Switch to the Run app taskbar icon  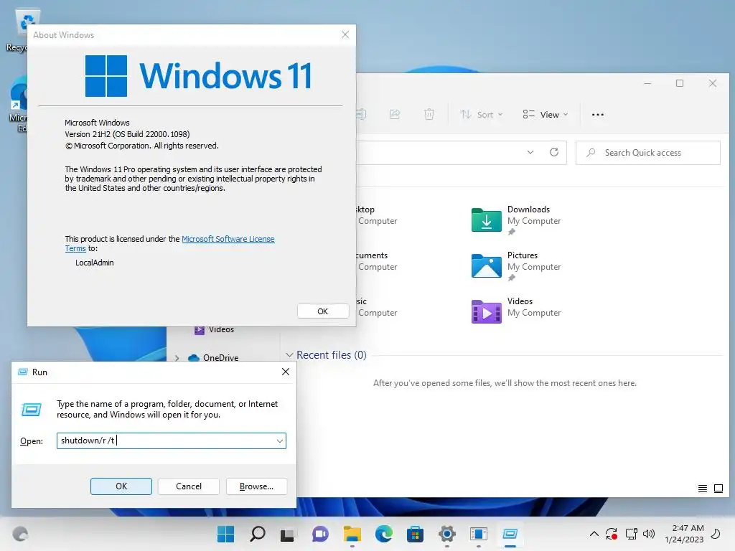(x=510, y=534)
